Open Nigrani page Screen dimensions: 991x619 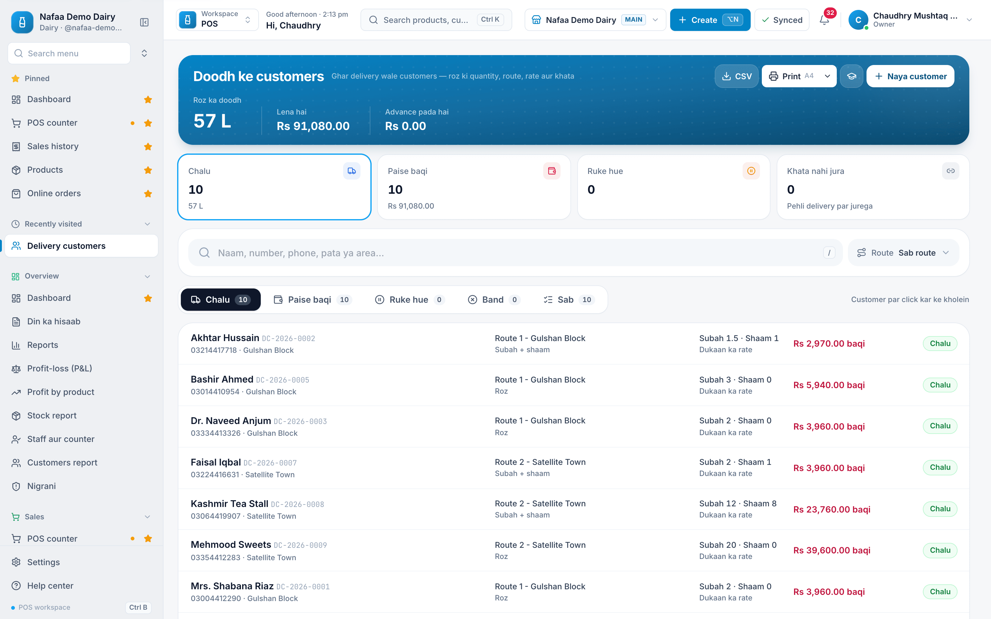pos(81,486)
